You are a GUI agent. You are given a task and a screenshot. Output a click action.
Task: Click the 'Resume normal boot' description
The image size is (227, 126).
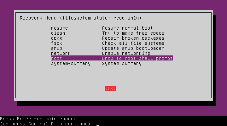point(127,28)
